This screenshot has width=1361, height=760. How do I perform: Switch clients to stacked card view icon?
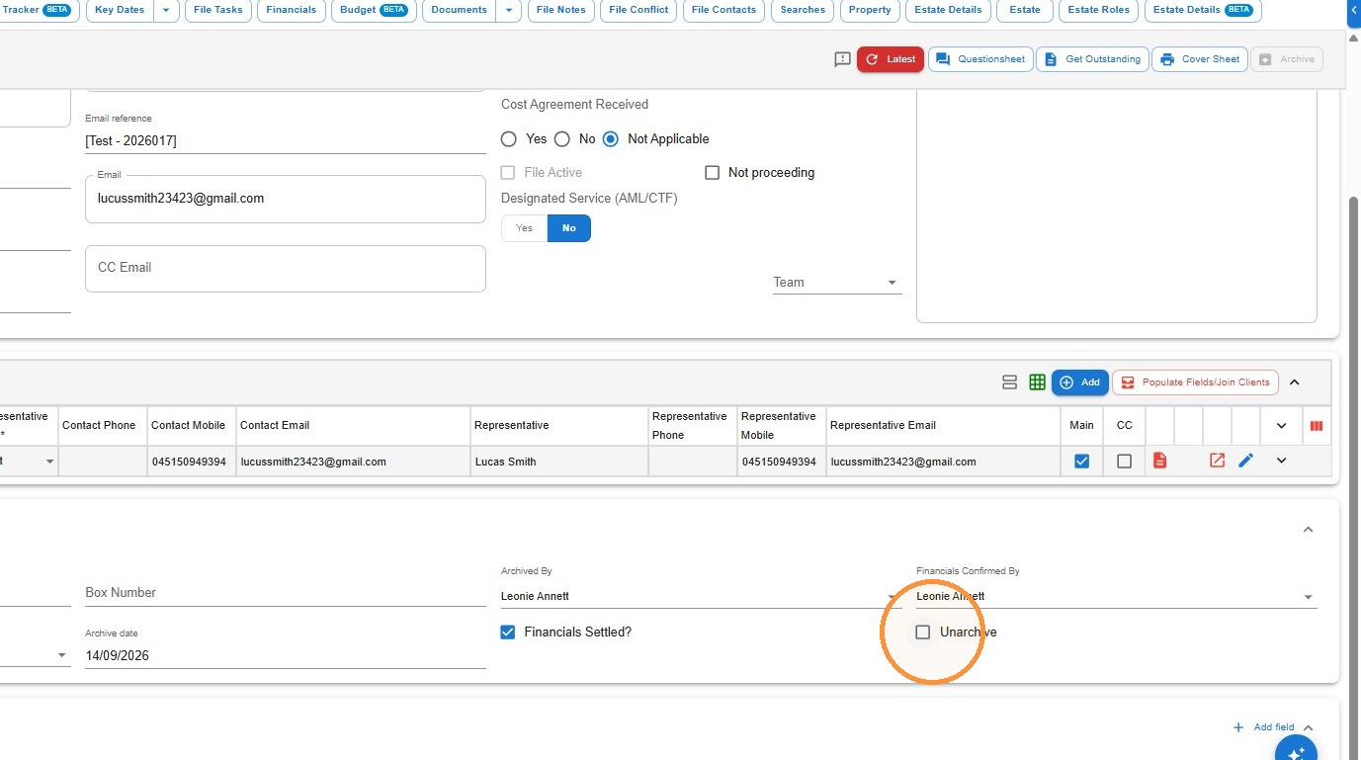(x=1009, y=382)
